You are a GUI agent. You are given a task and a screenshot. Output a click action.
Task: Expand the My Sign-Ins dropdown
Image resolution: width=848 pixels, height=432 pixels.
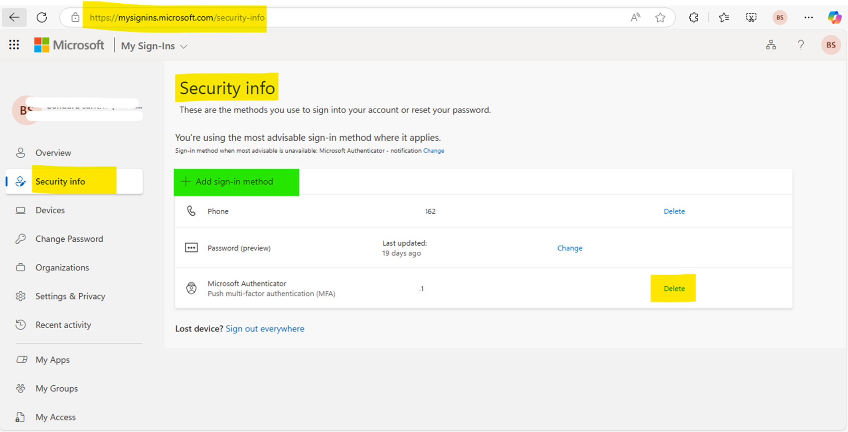[x=184, y=46]
